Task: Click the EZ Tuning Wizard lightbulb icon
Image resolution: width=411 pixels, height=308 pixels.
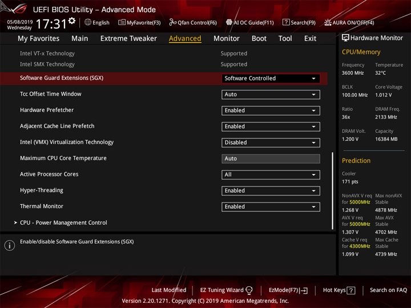Action: [x=249, y=290]
